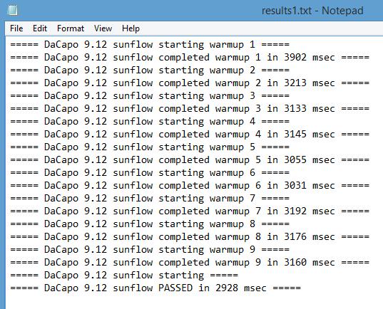Open the Format menu

[71, 28]
